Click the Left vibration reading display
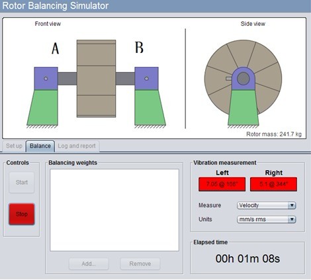Viewport: 311px width, 280px height. tap(222, 184)
